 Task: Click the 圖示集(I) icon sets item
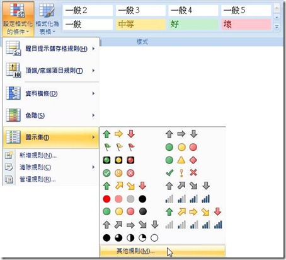pos(51,138)
